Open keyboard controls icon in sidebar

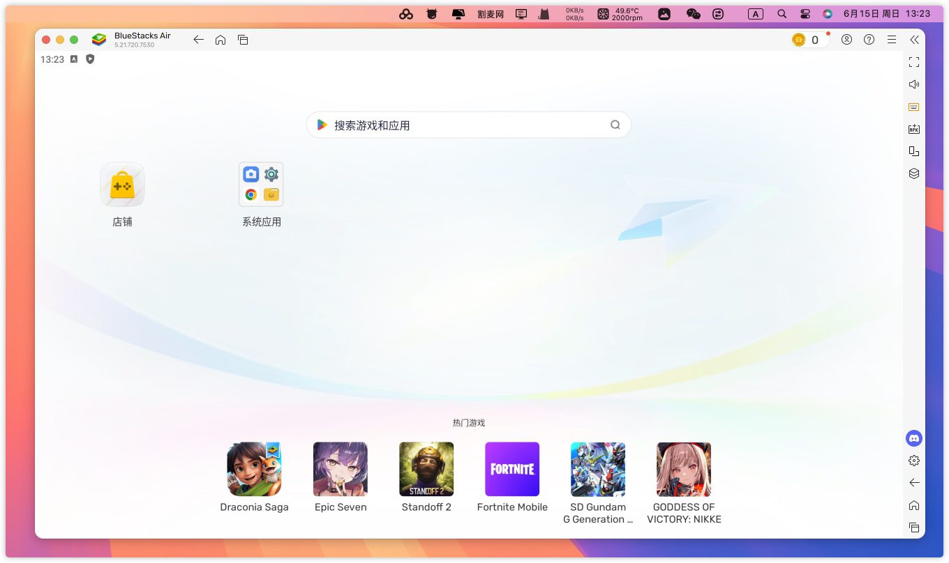pyautogui.click(x=914, y=107)
